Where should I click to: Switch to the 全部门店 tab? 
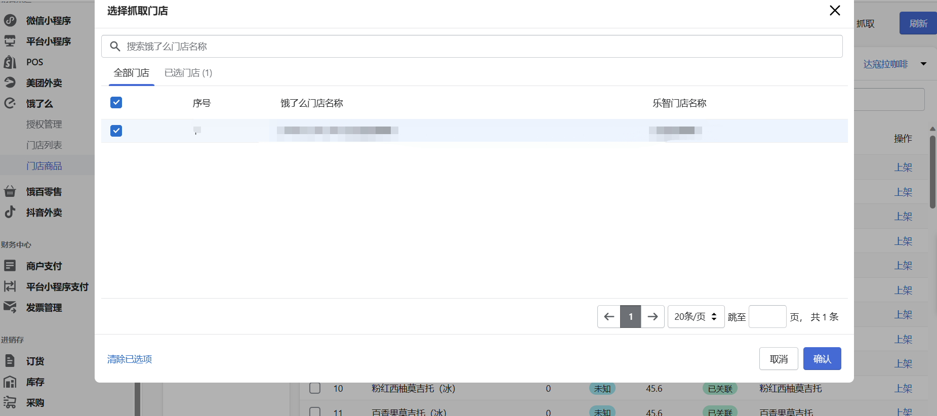pyautogui.click(x=132, y=73)
